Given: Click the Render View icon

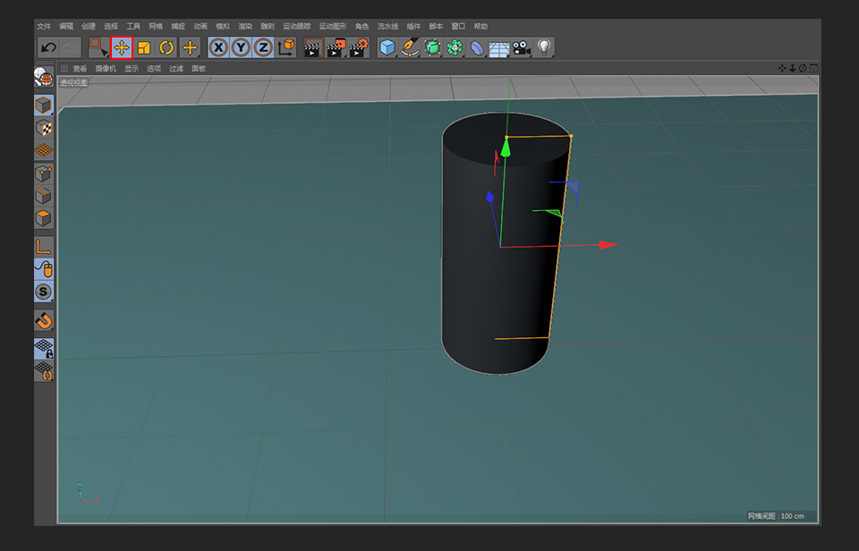Looking at the screenshot, I should [313, 48].
